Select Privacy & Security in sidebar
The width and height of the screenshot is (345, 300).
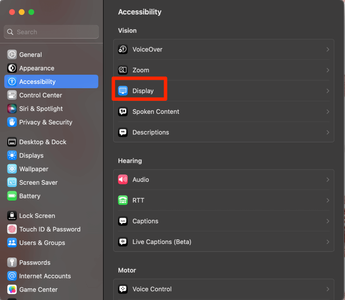[x=46, y=122]
